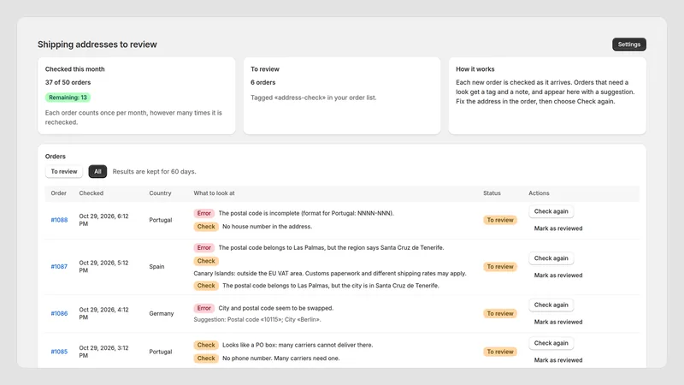Click the Shipping addresses to review heading
This screenshot has height=385, width=684.
97,44
